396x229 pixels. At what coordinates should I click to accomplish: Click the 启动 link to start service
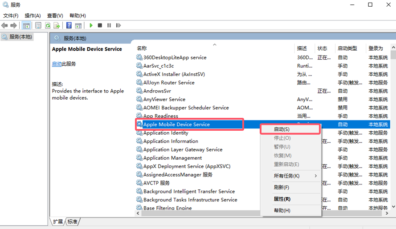pyautogui.click(x=57, y=64)
